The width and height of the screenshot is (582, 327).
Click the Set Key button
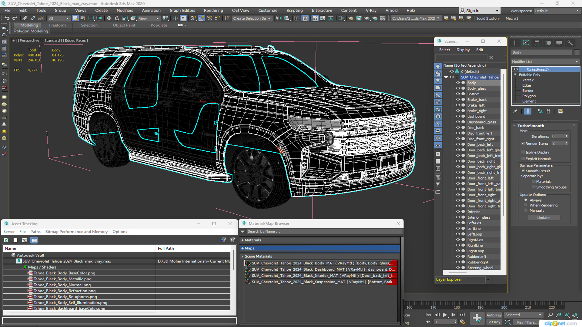(494, 322)
